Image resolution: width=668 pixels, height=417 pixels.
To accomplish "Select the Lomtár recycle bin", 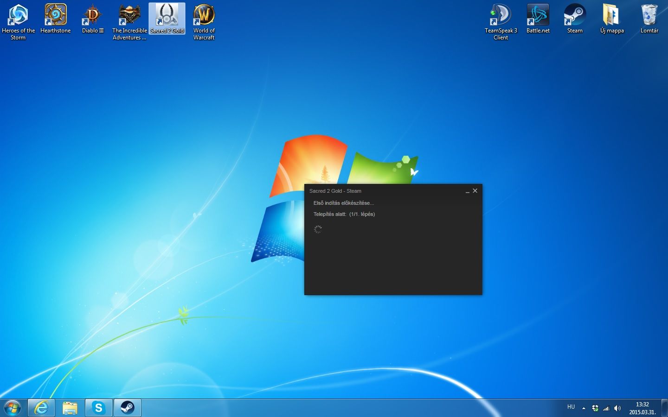I will pyautogui.click(x=649, y=15).
